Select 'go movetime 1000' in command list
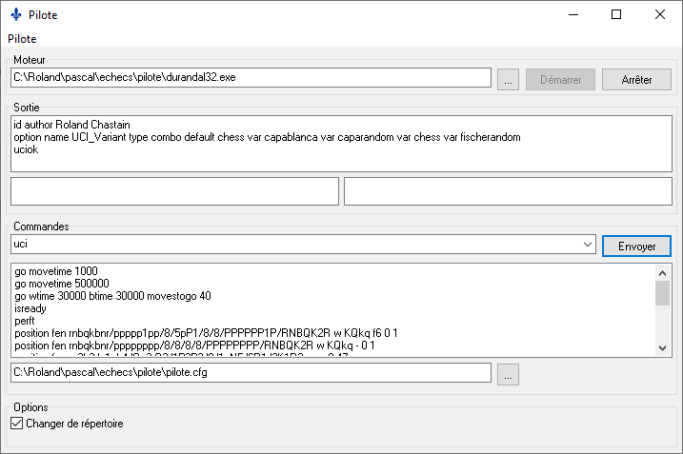The image size is (683, 454). coord(56,271)
